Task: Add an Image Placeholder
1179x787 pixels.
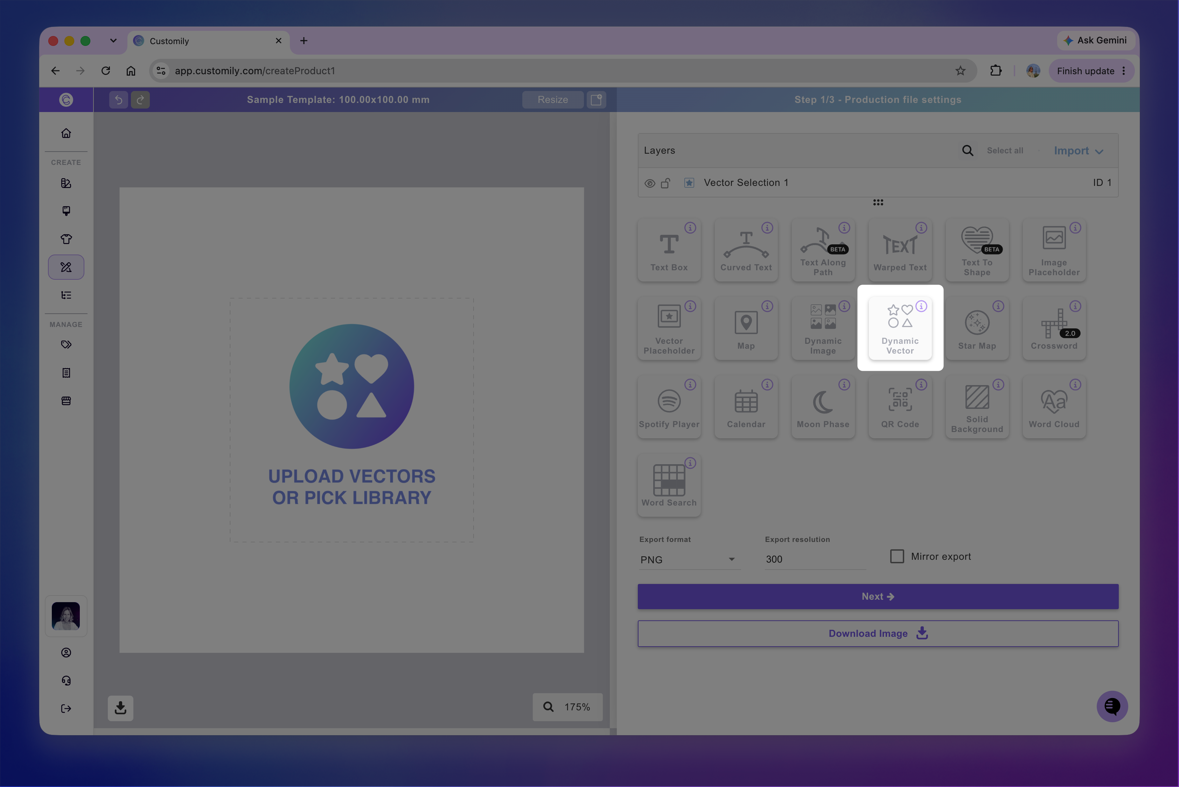Action: click(1054, 250)
